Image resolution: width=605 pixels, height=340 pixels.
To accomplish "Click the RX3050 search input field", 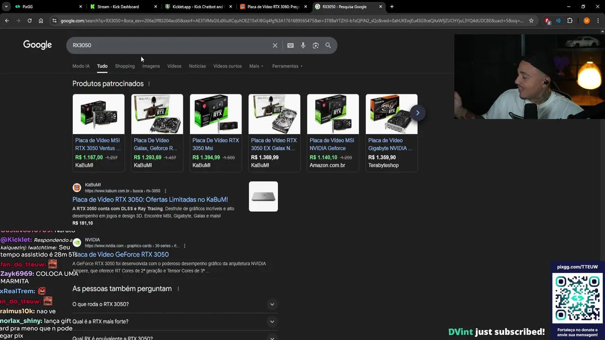I will [x=170, y=45].
